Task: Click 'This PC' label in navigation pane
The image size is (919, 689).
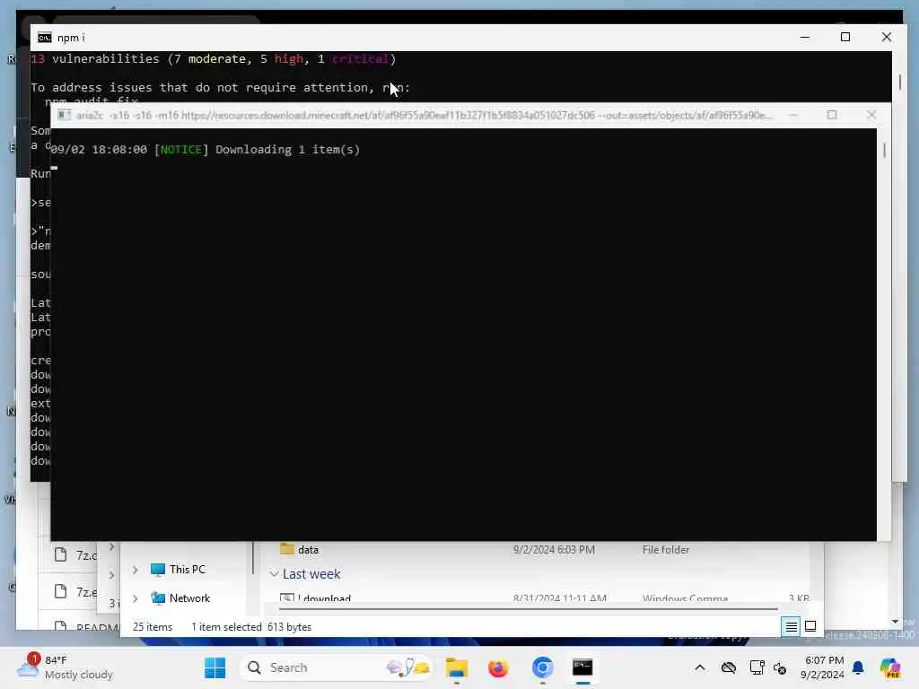Action: 187,570
